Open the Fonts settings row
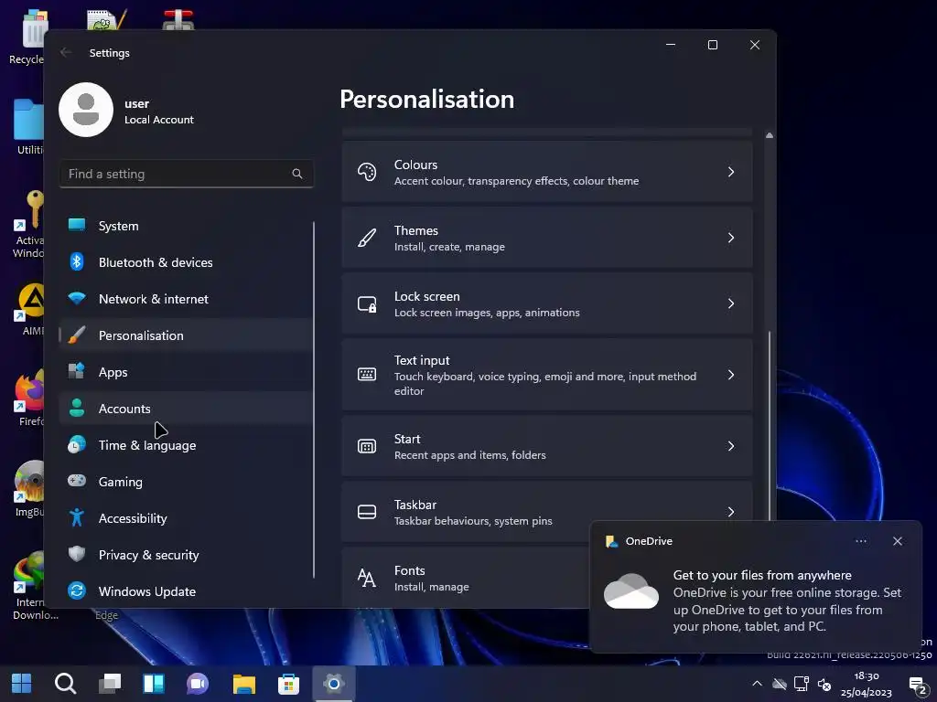 tap(466, 578)
